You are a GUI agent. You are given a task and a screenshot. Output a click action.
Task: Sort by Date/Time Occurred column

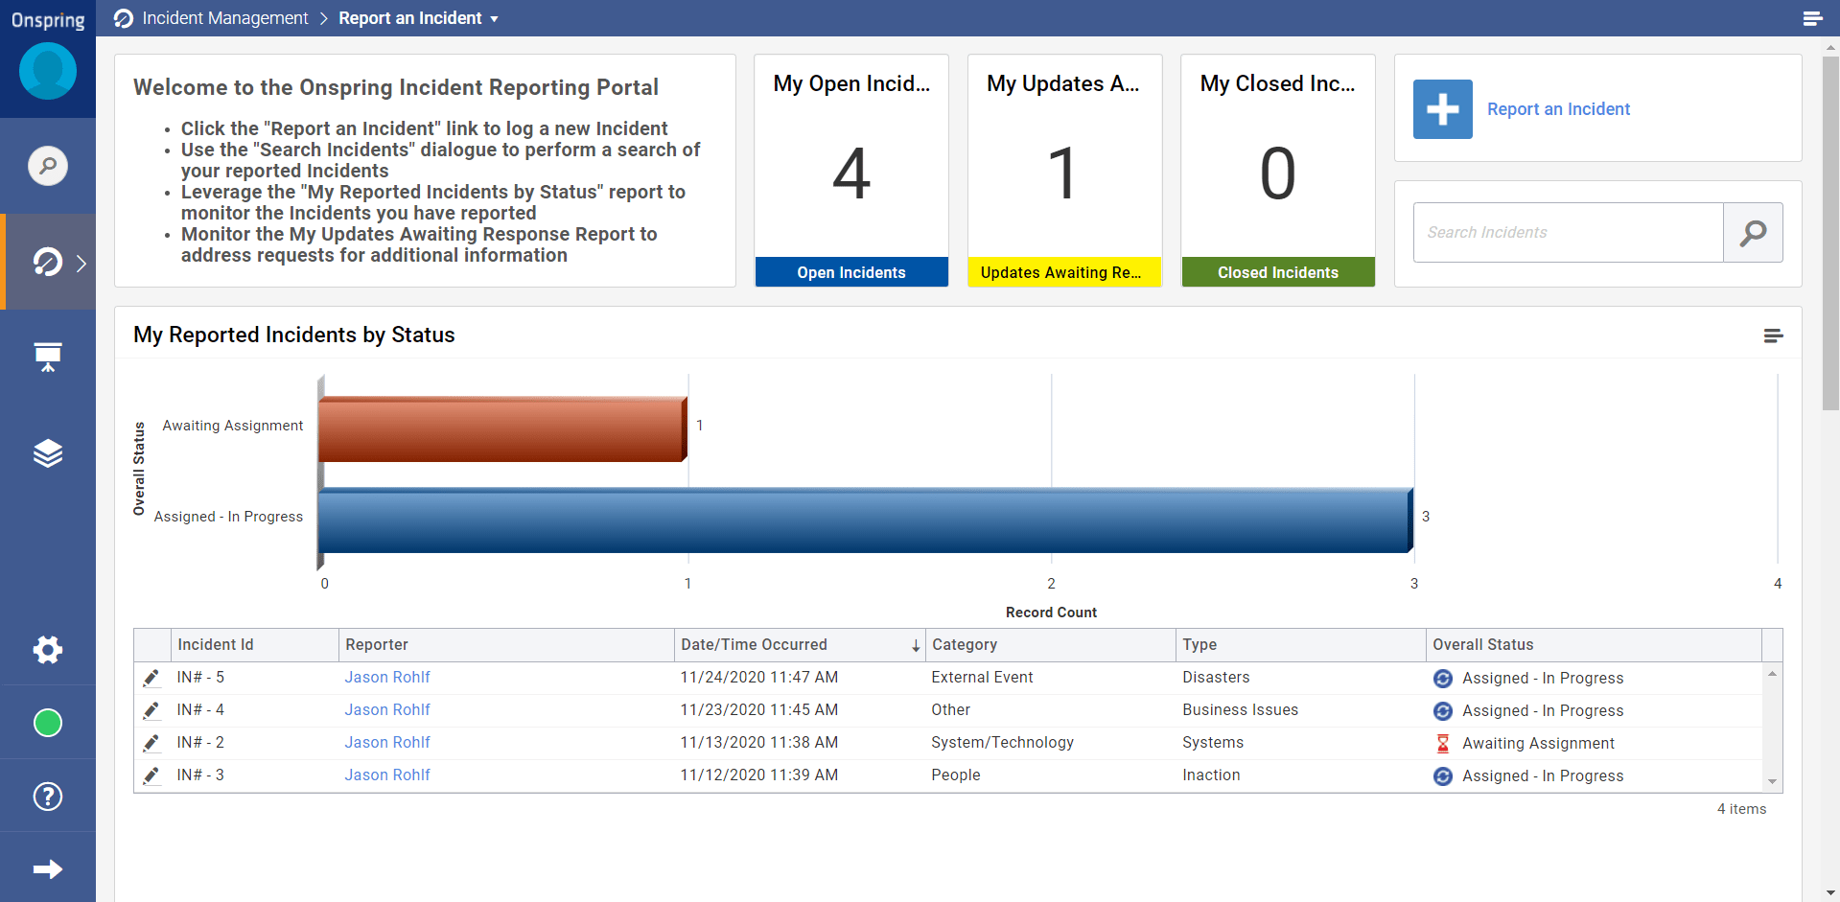point(800,645)
